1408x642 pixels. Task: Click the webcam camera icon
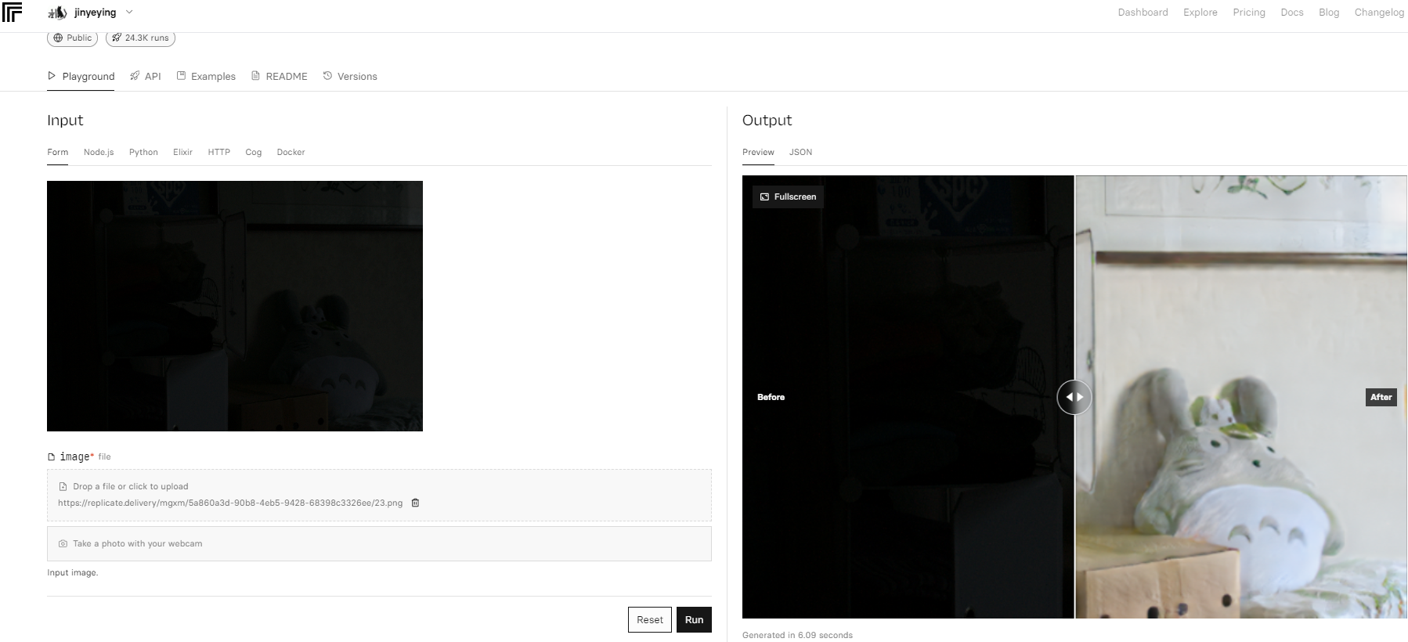point(63,543)
